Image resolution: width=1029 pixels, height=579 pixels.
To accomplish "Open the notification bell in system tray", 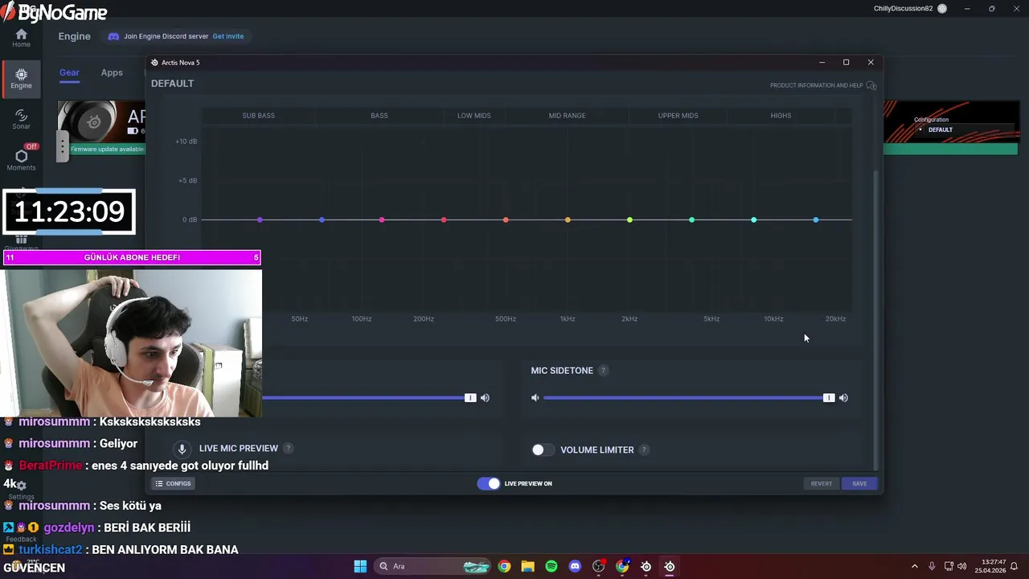I will [1014, 566].
